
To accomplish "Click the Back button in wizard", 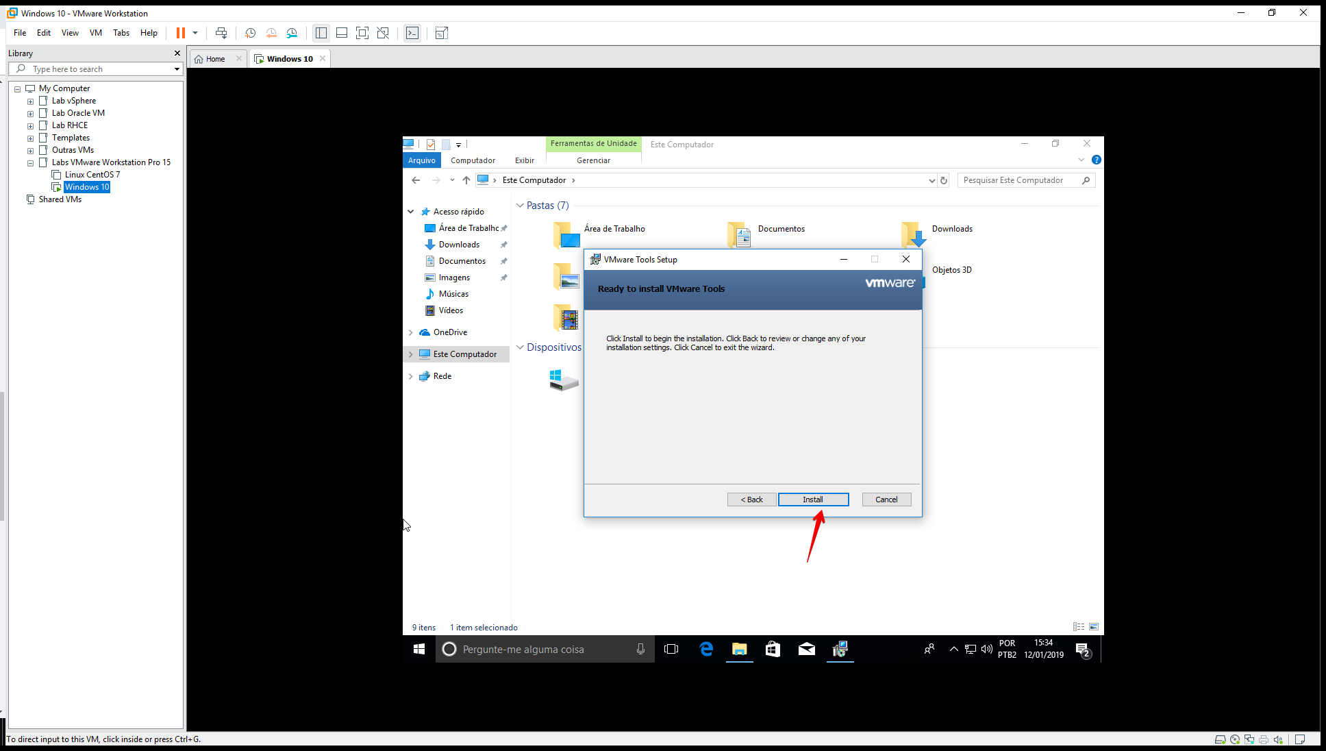I will pos(751,500).
